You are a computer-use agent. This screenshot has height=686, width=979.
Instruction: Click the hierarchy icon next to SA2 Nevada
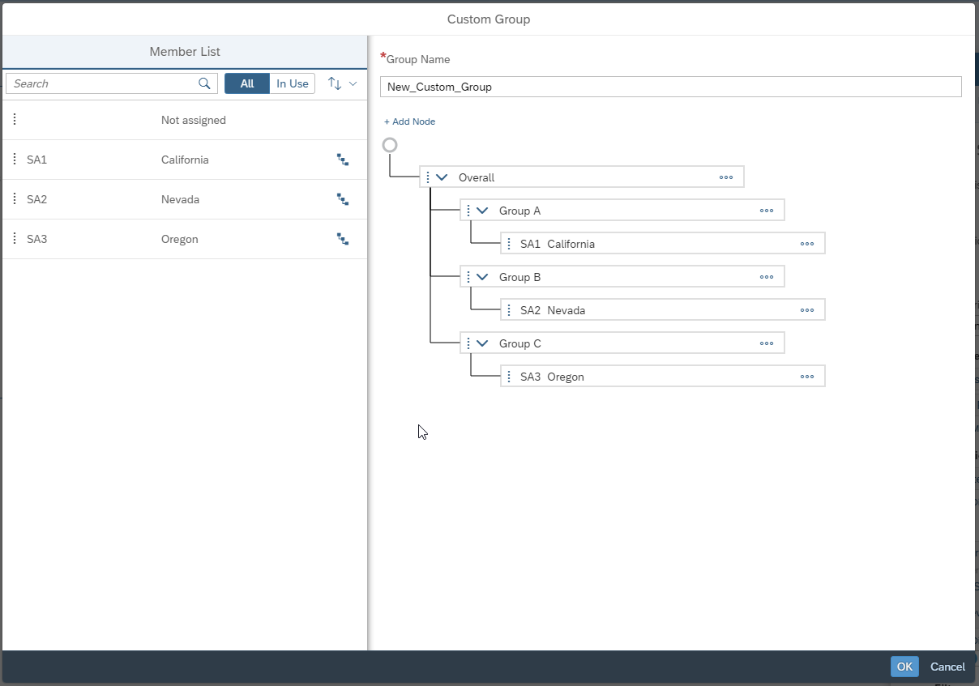coord(342,199)
